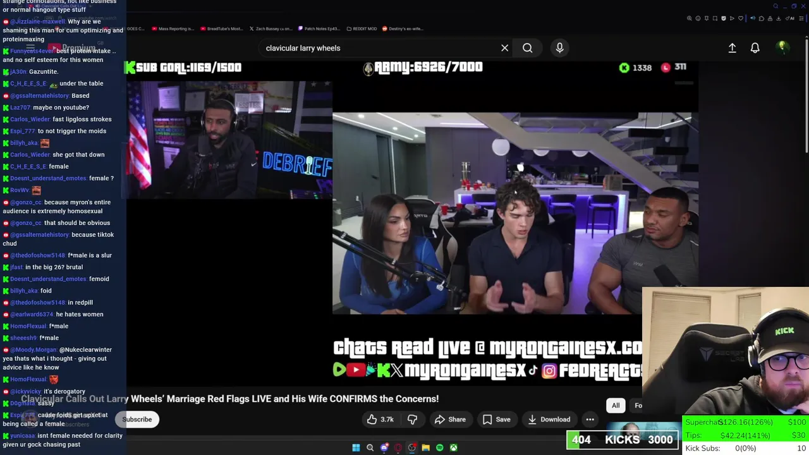Open the Xbox app from the taskbar

(453, 447)
